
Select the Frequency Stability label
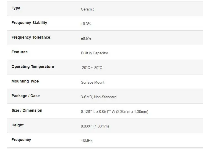[29, 23]
